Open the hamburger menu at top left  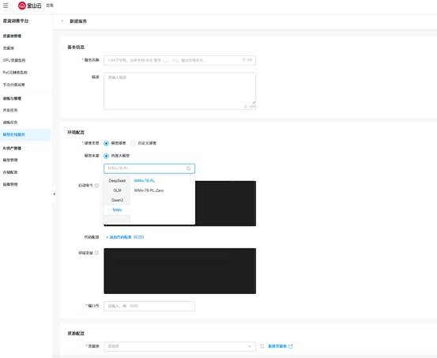pyautogui.click(x=6, y=6)
